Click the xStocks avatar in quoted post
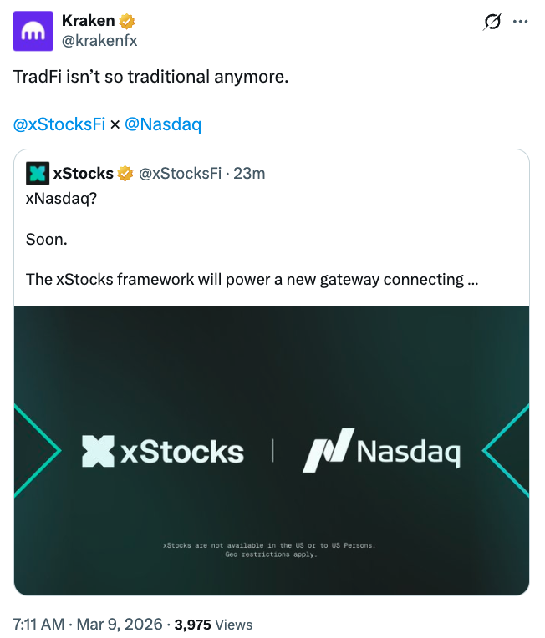This screenshot has width=545, height=638. (38, 173)
